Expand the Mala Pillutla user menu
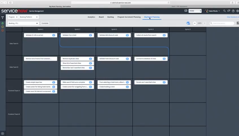 pyautogui.click(x=214, y=11)
